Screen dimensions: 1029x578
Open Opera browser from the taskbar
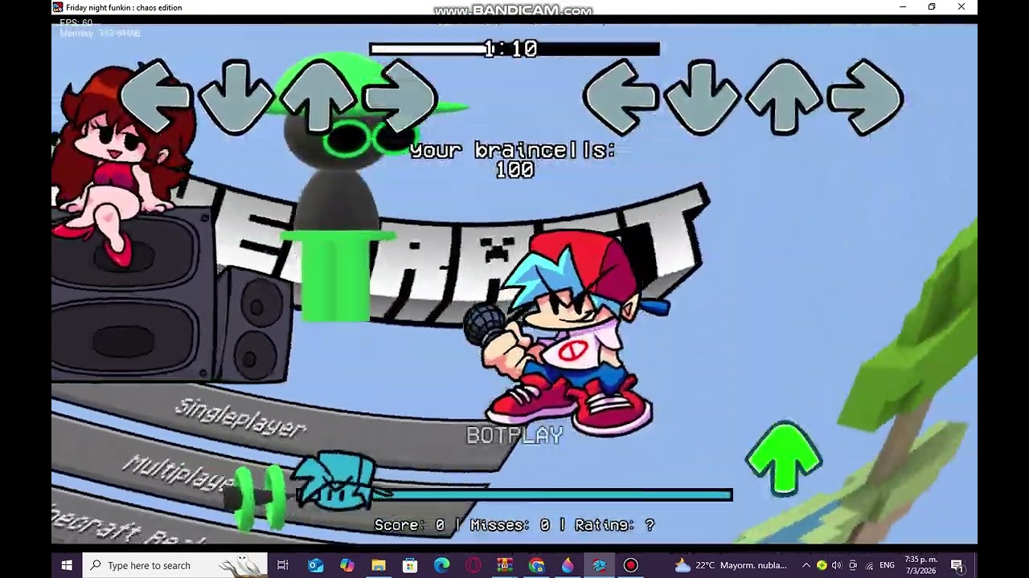(x=473, y=565)
